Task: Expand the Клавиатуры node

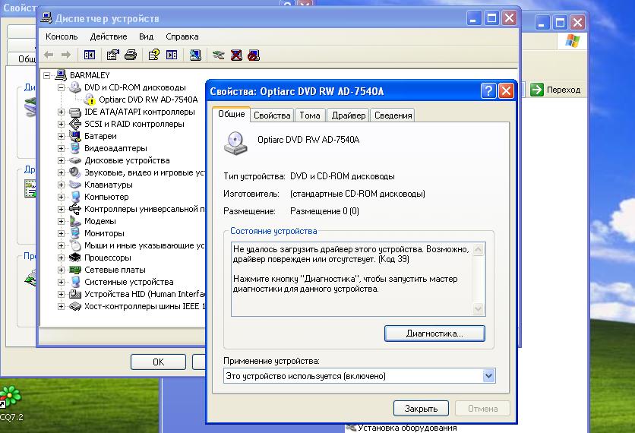Action: coord(61,185)
